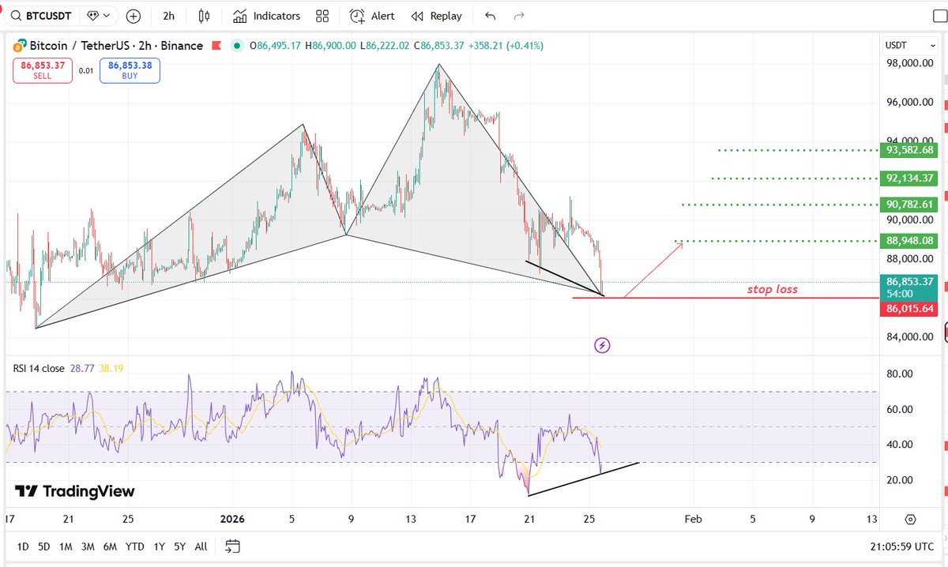Set range to 1M
Screen dimensions: 948x567
[66, 546]
